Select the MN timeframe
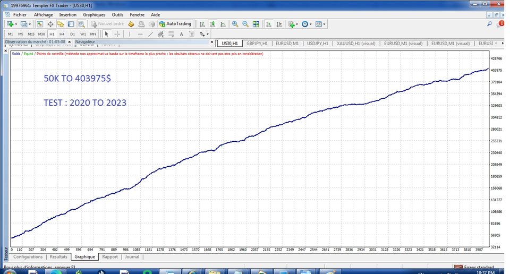 tap(92, 34)
